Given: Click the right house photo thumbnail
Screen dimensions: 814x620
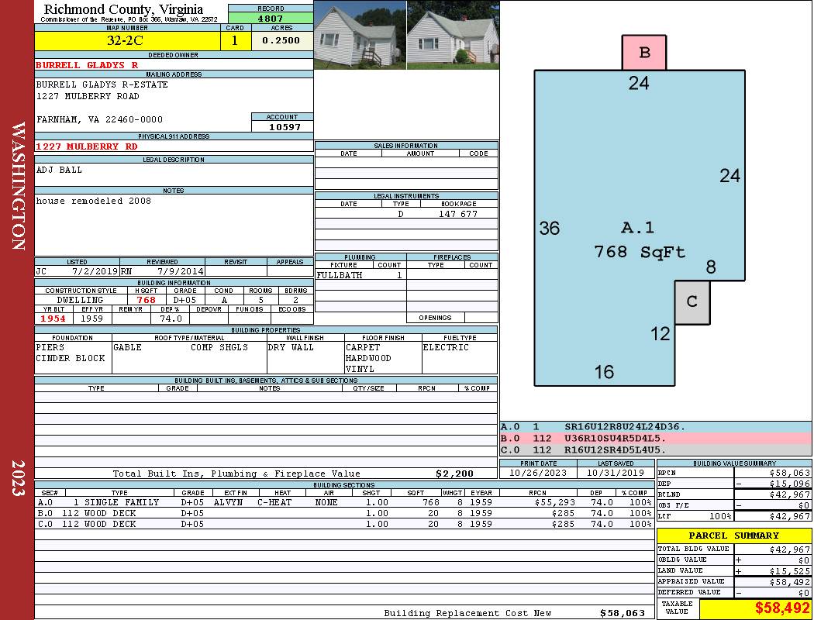Looking at the screenshot, I should pyautogui.click(x=454, y=35).
